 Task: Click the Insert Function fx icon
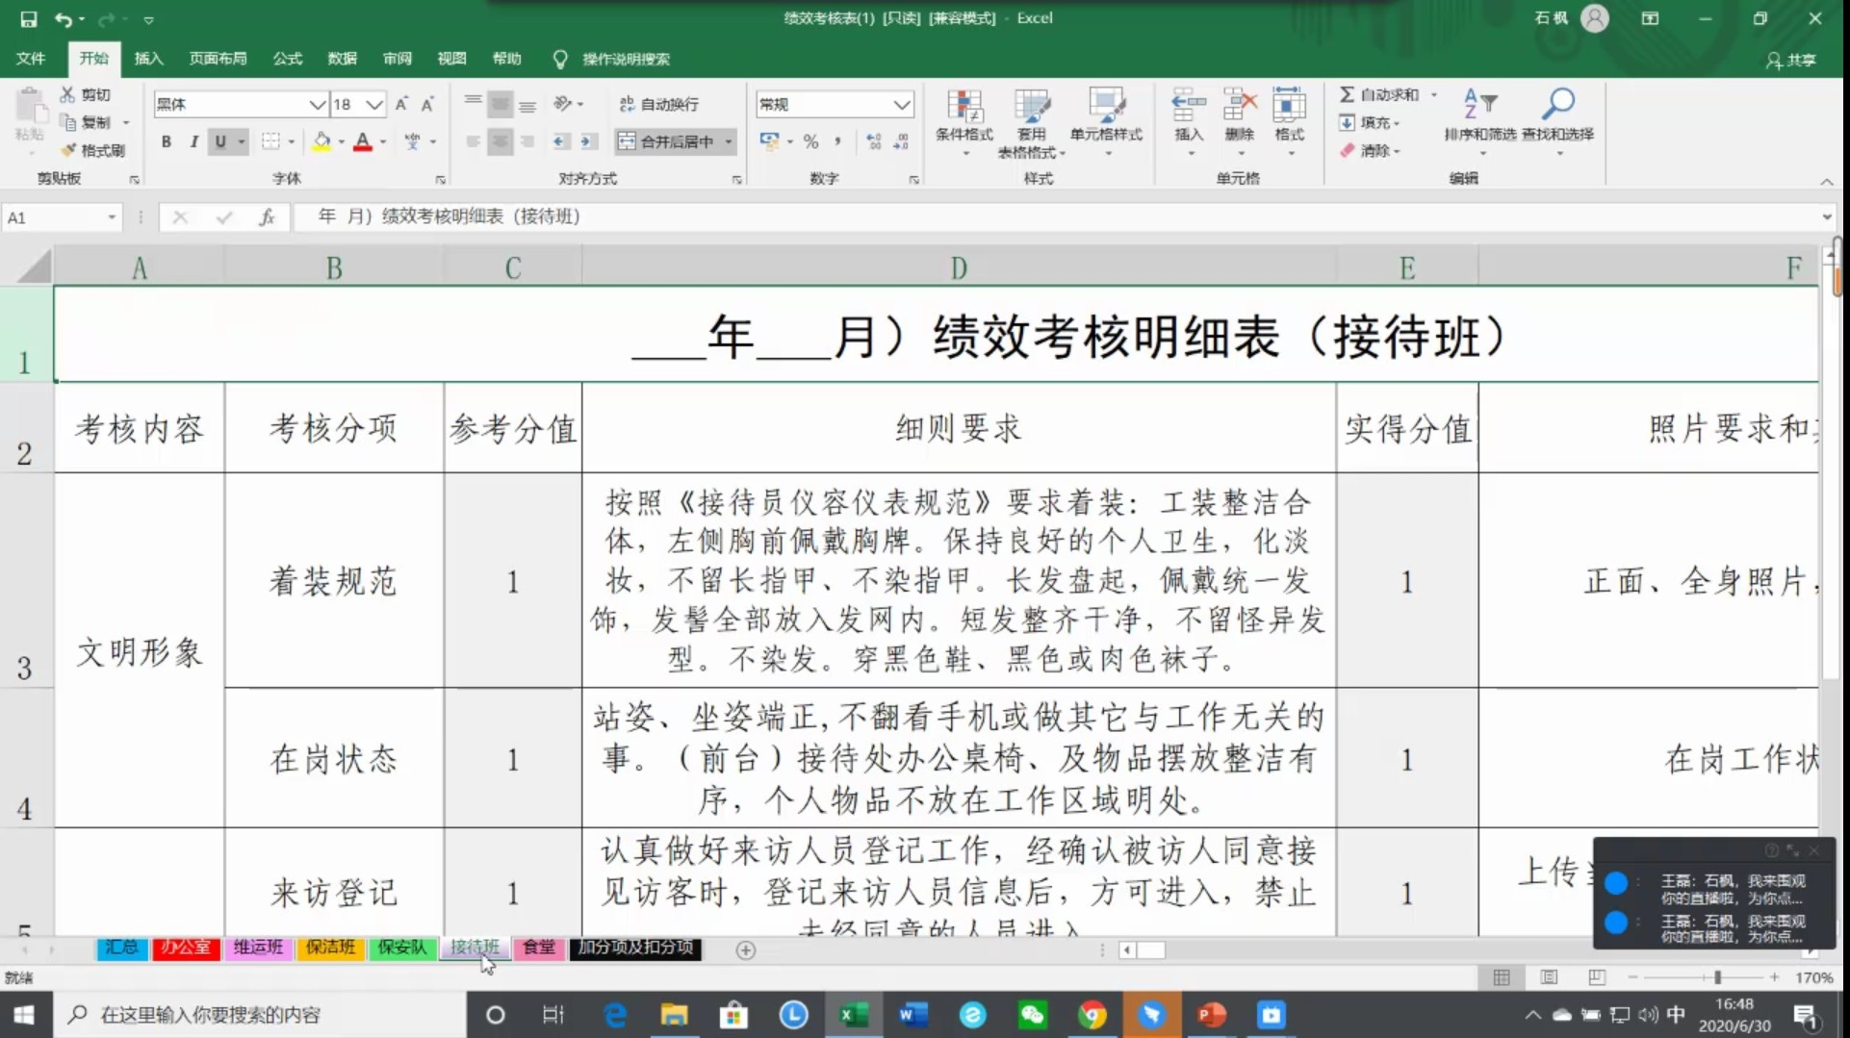tap(267, 217)
